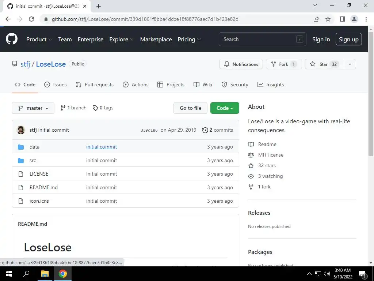Open the Chrome profile avatar

tap(354, 19)
